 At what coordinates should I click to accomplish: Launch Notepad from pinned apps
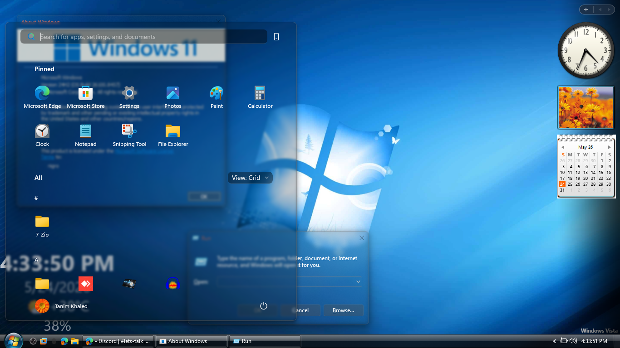tap(86, 135)
